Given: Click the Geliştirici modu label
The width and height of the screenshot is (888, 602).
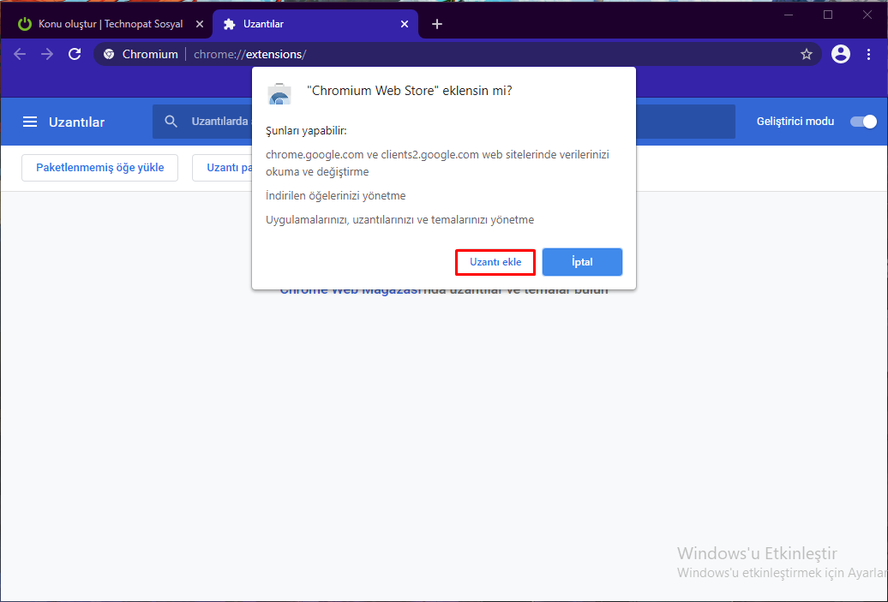Looking at the screenshot, I should point(795,121).
